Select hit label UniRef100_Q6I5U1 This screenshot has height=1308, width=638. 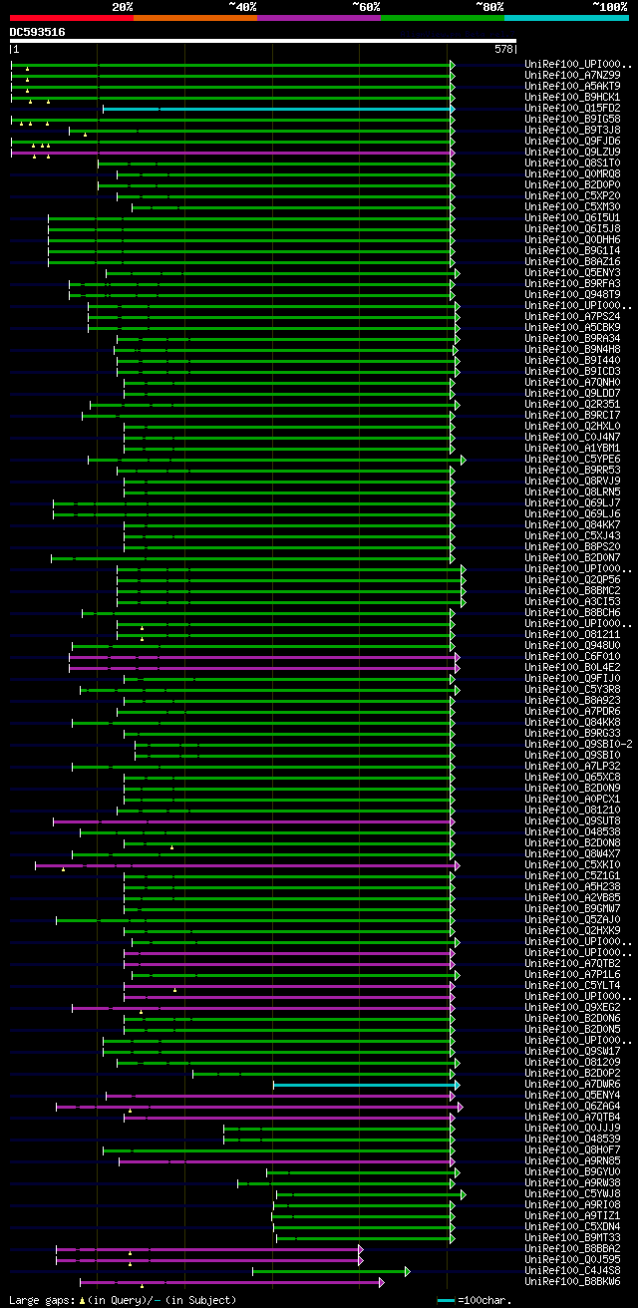pos(572,218)
